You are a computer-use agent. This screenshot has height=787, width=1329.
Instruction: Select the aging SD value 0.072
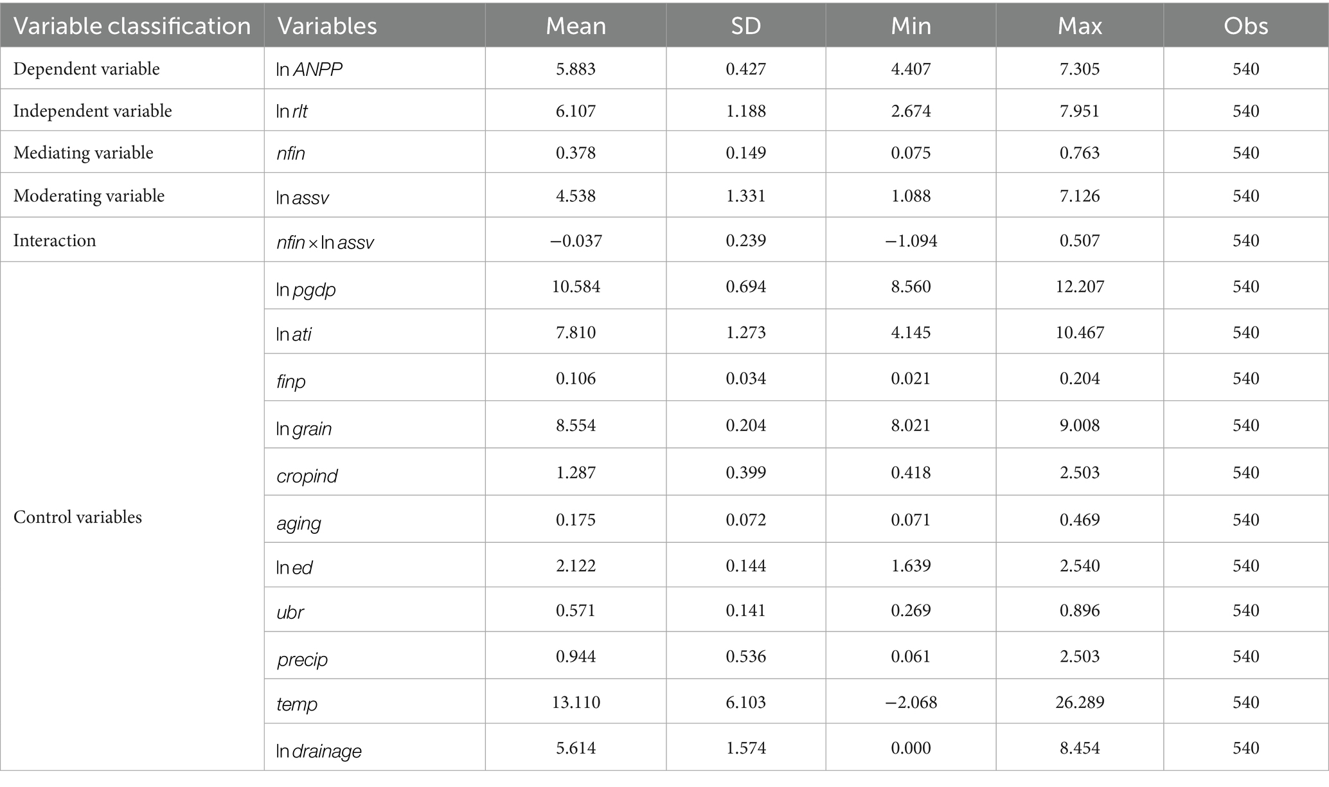pyautogui.click(x=745, y=519)
